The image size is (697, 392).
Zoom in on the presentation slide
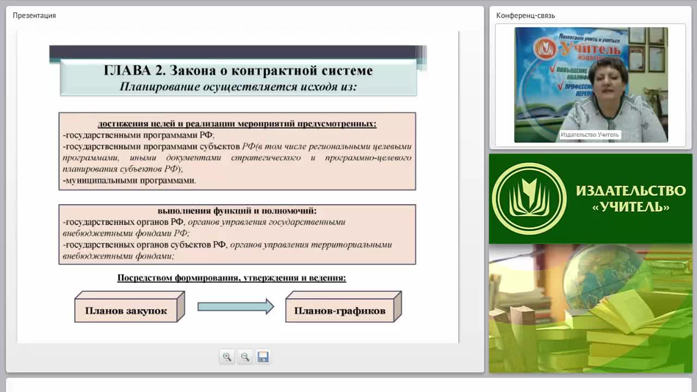click(227, 357)
